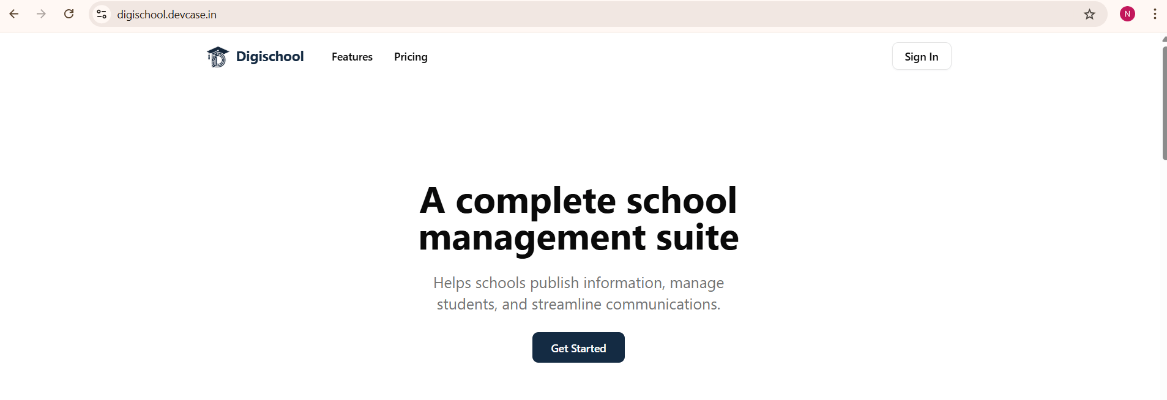Viewport: 1167px width, 400px height.
Task: Bookmark this page with the star
Action: [1089, 14]
